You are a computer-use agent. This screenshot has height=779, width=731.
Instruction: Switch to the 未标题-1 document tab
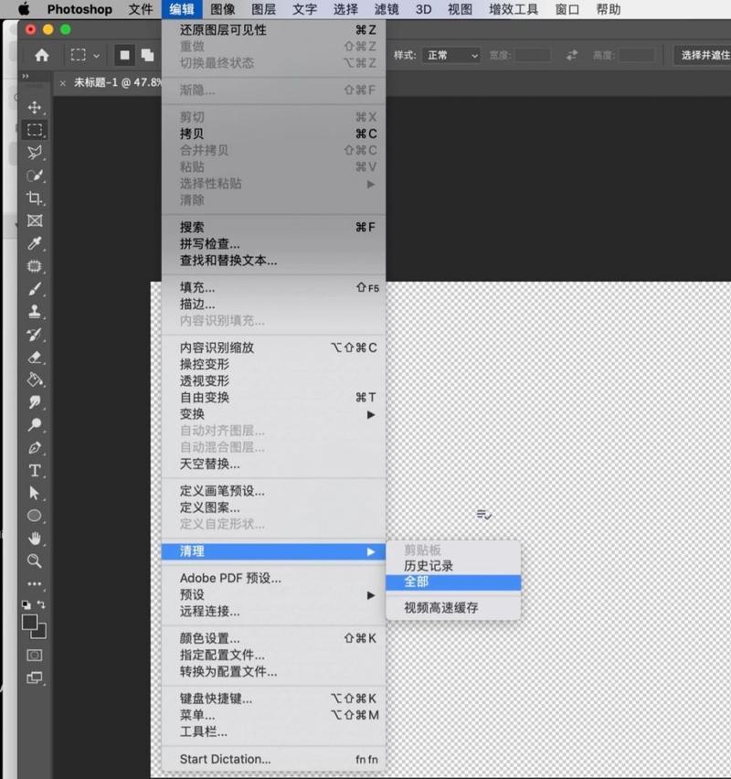(117, 83)
